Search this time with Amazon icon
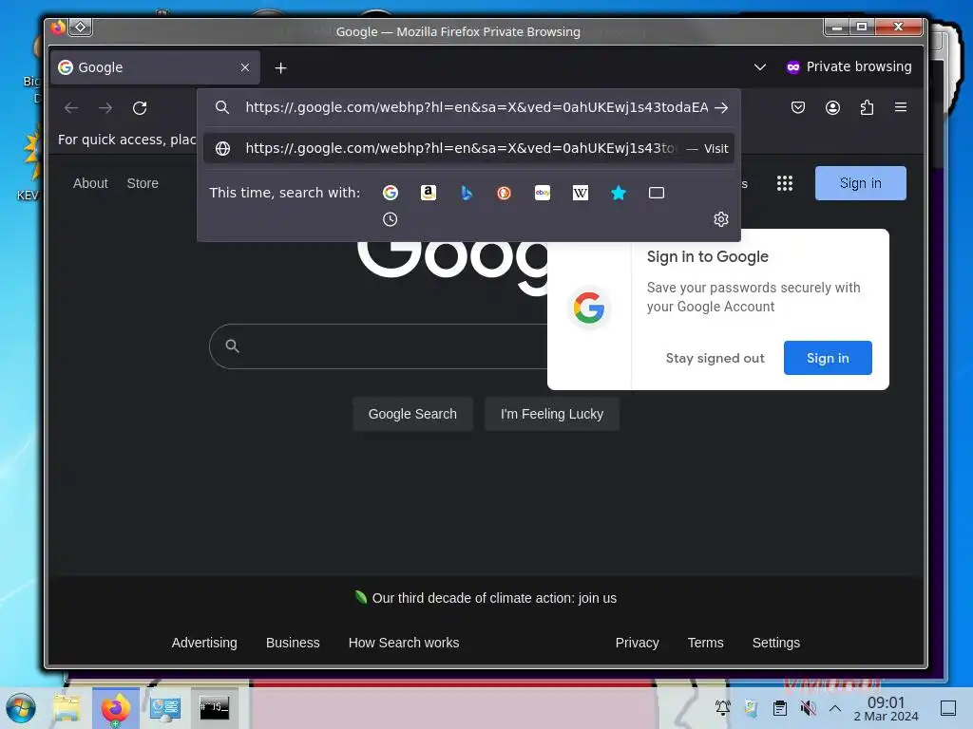The image size is (973, 729). pos(429,193)
